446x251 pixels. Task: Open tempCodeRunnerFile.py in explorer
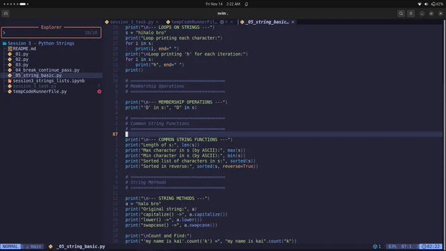point(40,92)
